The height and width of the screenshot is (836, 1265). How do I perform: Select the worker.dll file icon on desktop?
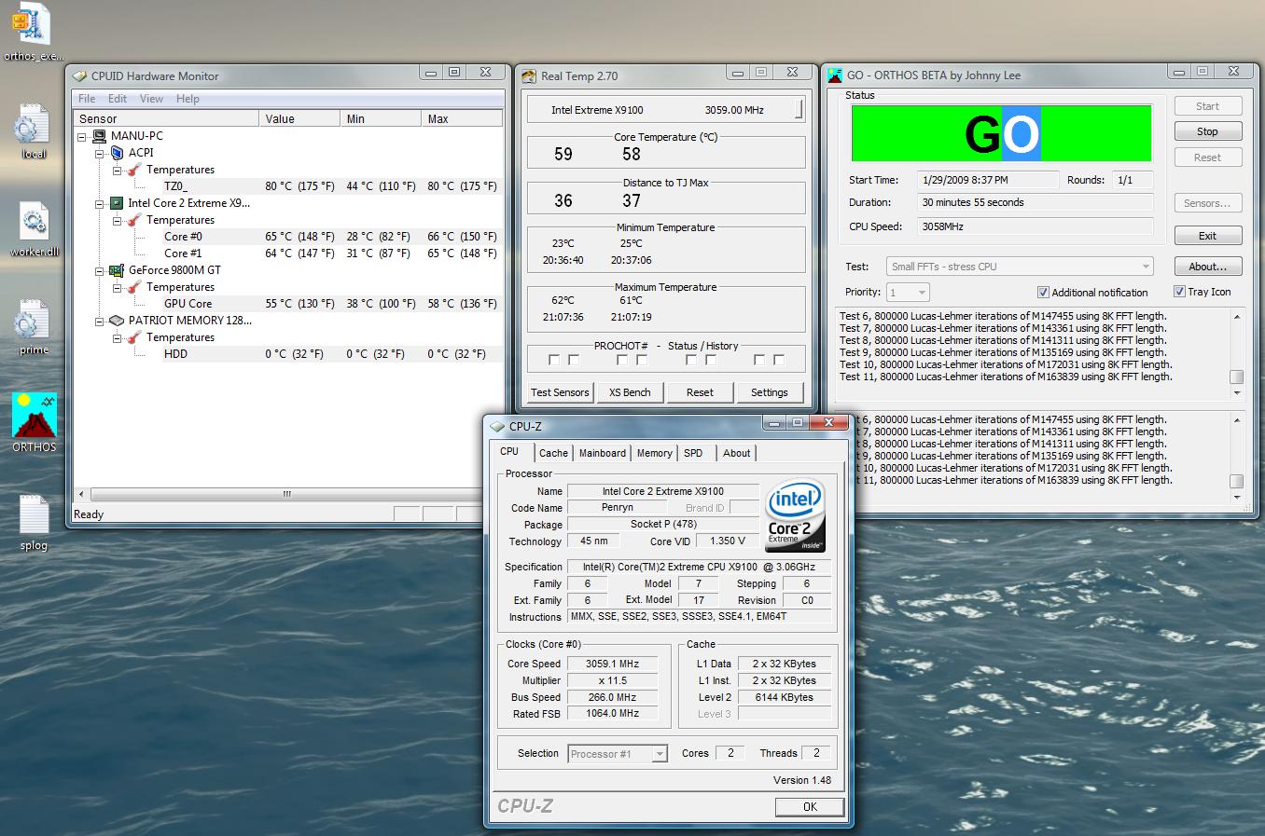click(x=34, y=223)
